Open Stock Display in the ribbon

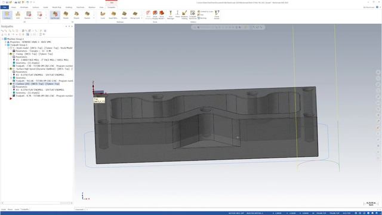pos(155,15)
